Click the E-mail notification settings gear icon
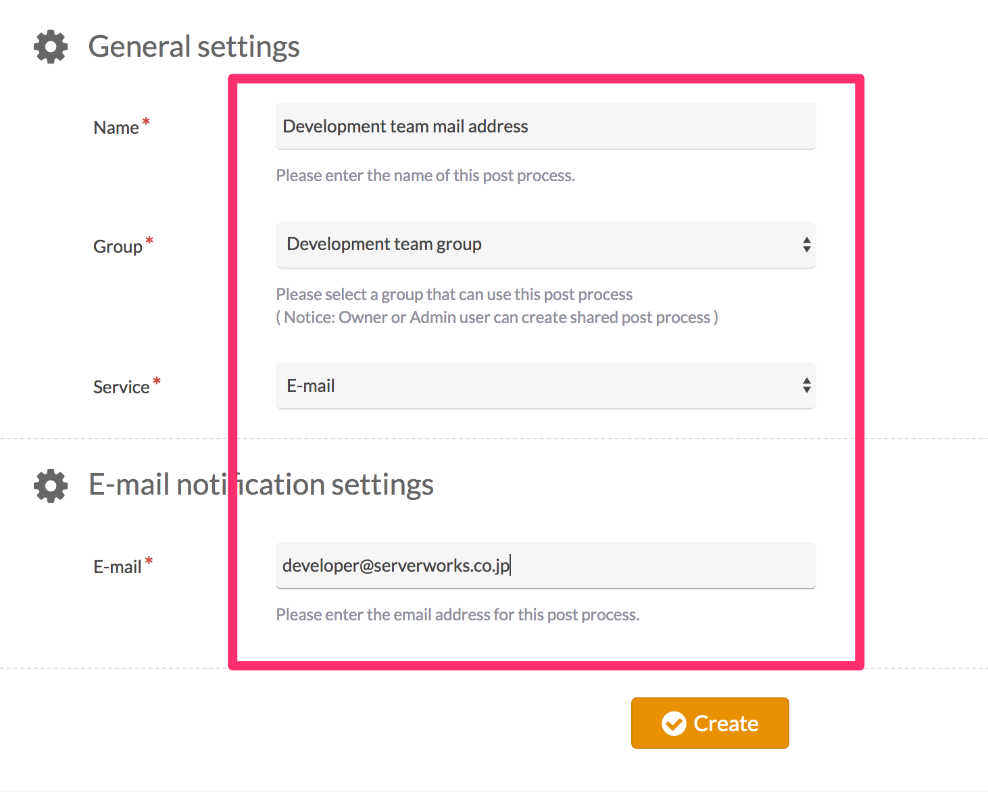The width and height of the screenshot is (988, 792). tap(50, 485)
